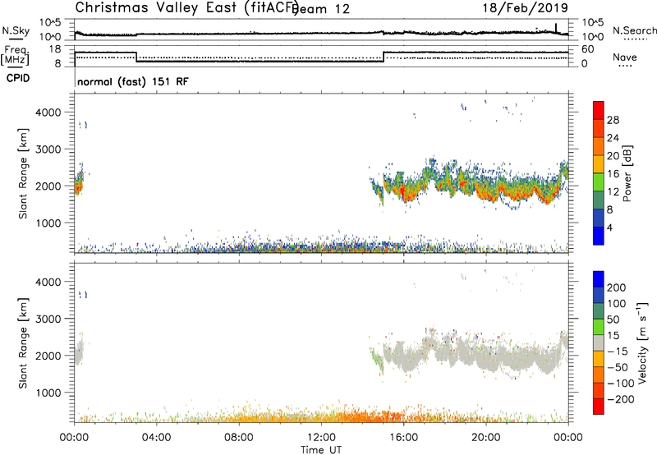Click the gray segment of velocity colorbar
The image size is (657, 455).
pos(599,343)
